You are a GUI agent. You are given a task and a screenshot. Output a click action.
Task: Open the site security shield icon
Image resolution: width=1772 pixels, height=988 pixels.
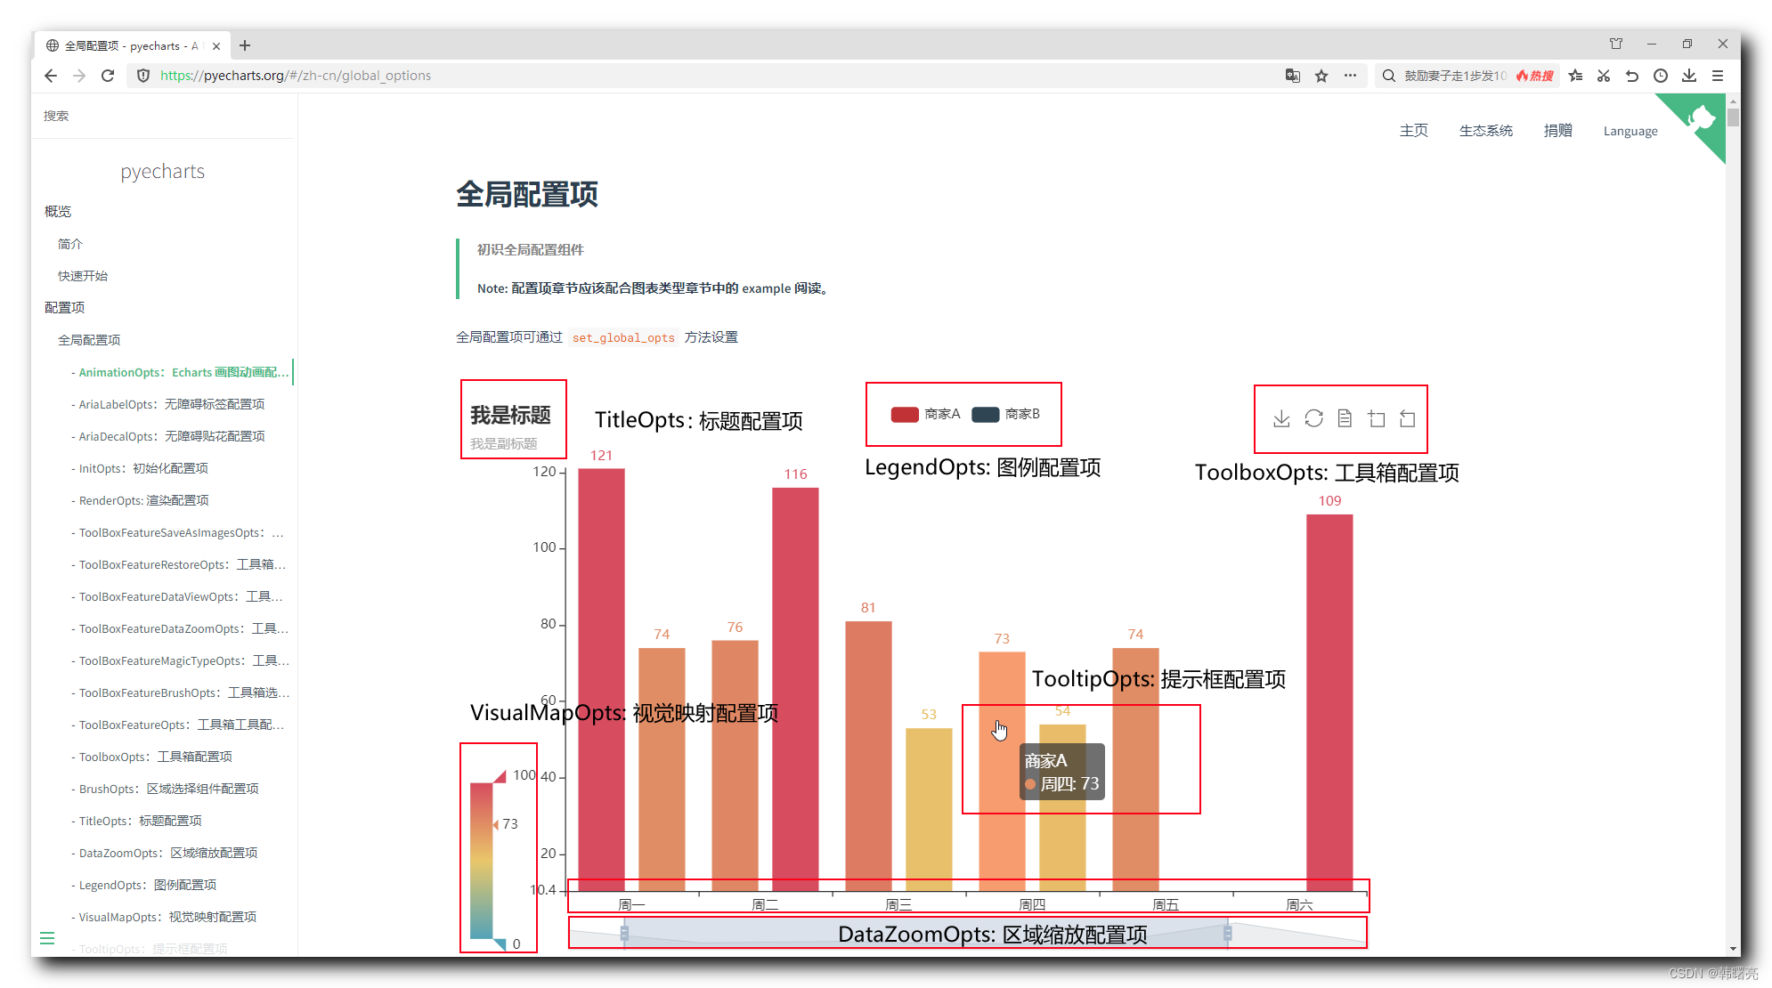[x=142, y=76]
